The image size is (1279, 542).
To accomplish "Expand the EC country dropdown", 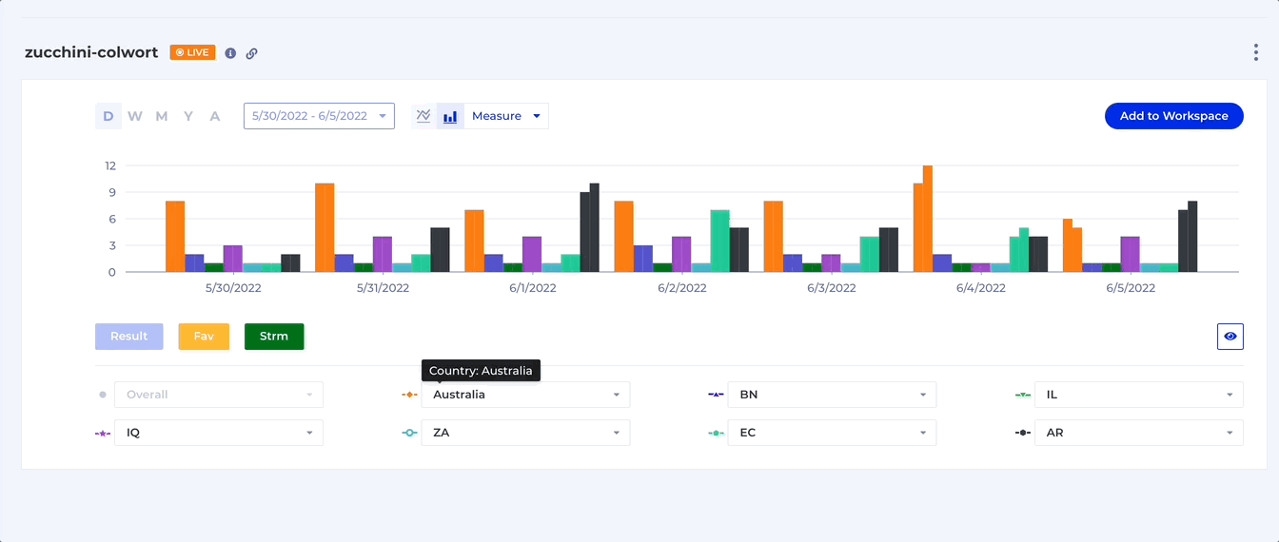I will coord(832,433).
